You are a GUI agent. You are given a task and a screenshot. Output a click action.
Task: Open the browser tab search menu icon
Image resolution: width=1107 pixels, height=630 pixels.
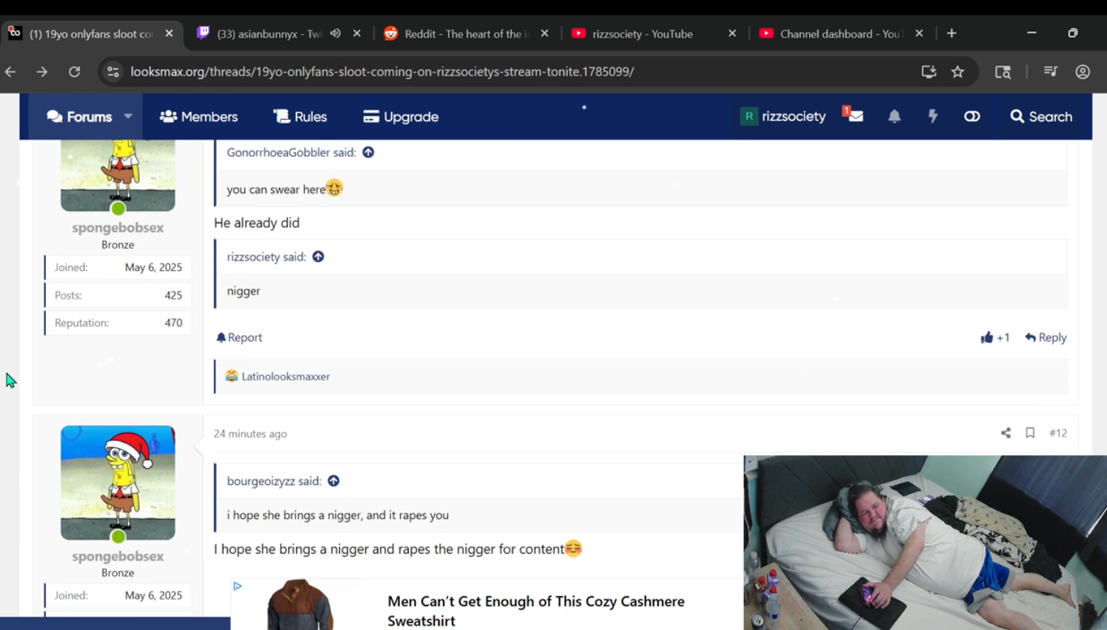pos(1003,72)
